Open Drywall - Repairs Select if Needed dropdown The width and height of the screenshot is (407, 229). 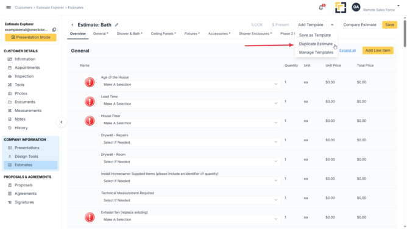[191, 143]
